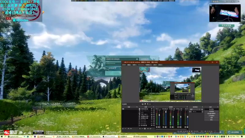Open 编辑 menu in OBS
Viewport: 245px width, 138px height.
click(x=129, y=65)
